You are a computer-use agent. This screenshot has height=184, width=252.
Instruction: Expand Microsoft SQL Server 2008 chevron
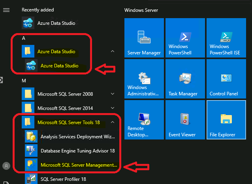113,94
